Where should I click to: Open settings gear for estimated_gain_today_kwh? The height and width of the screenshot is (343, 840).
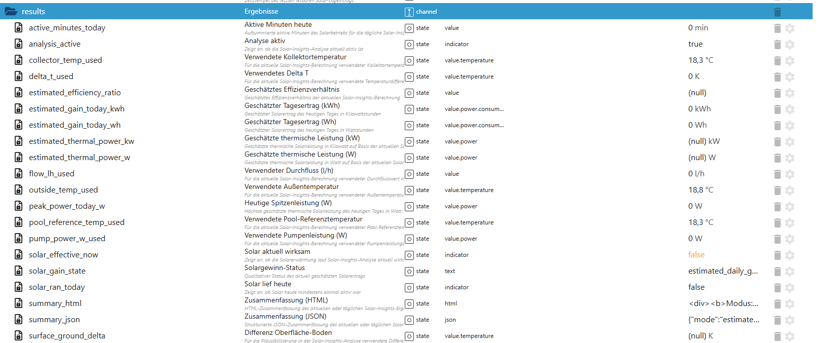pyautogui.click(x=790, y=109)
